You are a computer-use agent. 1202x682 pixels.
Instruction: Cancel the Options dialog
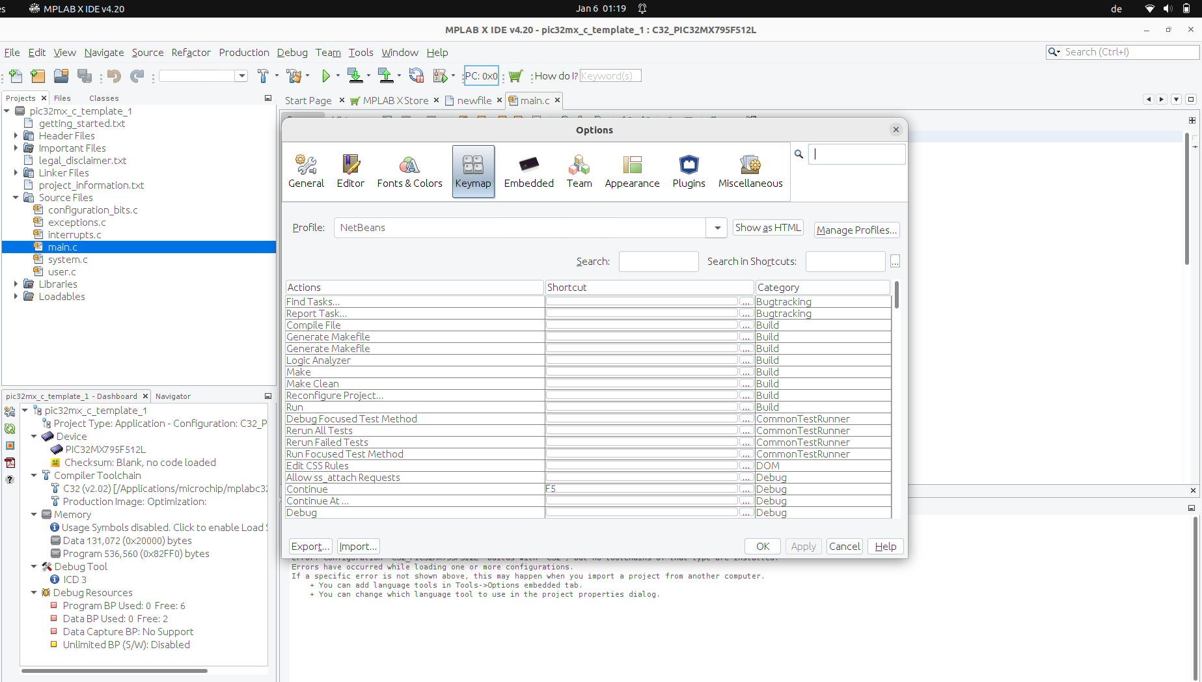click(x=844, y=547)
